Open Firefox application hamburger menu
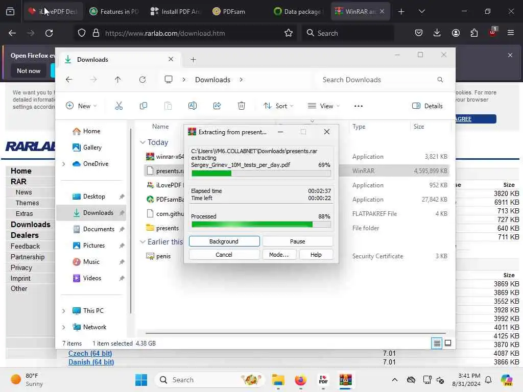This screenshot has height=392, width=523. (x=511, y=33)
